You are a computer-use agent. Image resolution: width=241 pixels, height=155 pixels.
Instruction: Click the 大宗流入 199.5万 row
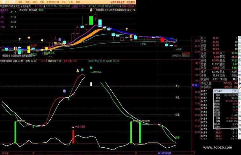point(219,87)
